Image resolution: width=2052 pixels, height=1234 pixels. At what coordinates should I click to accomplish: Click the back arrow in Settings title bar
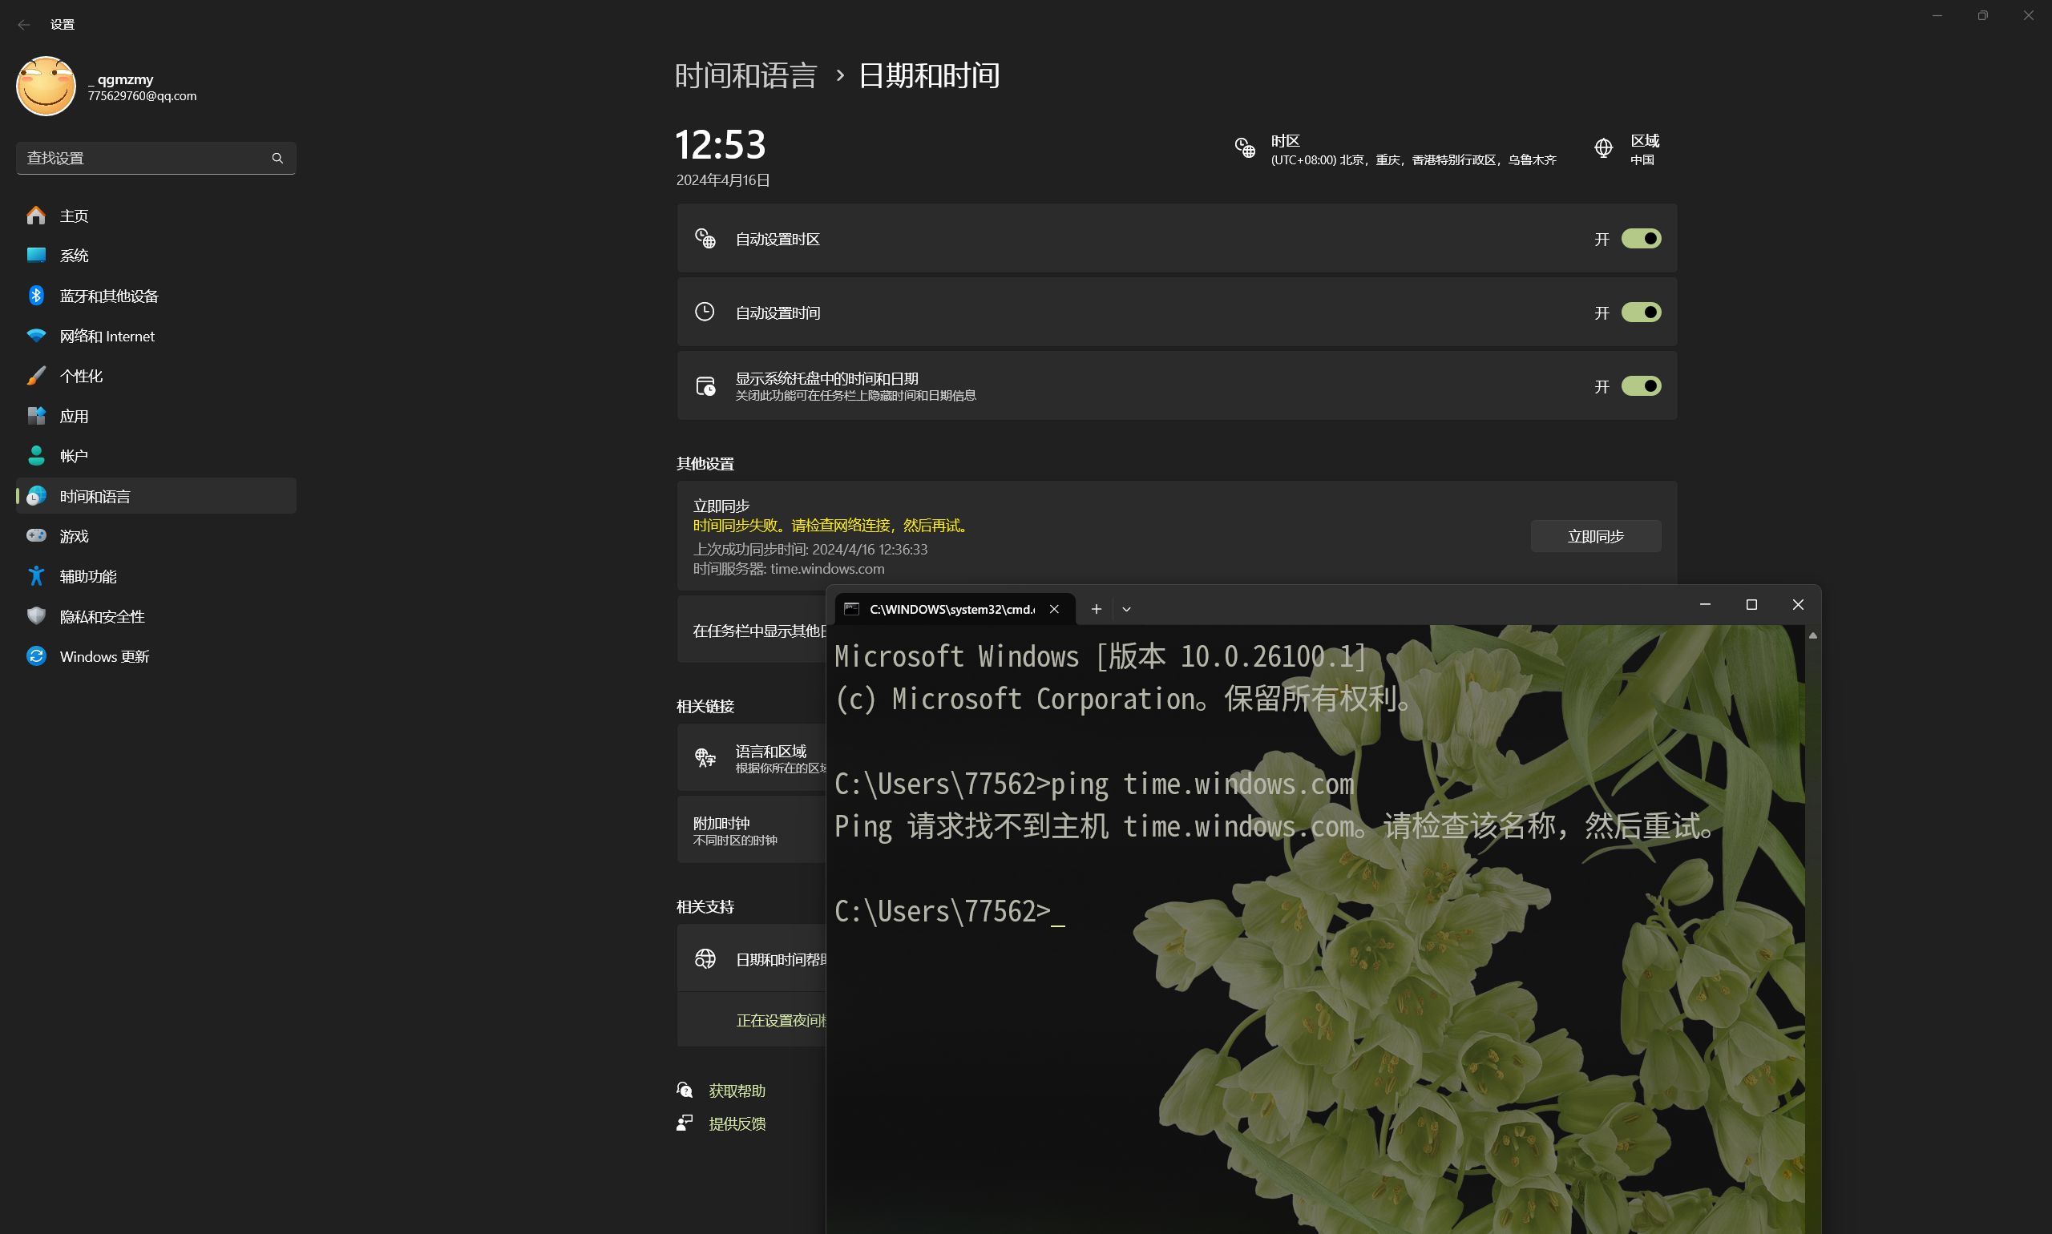[x=24, y=25]
